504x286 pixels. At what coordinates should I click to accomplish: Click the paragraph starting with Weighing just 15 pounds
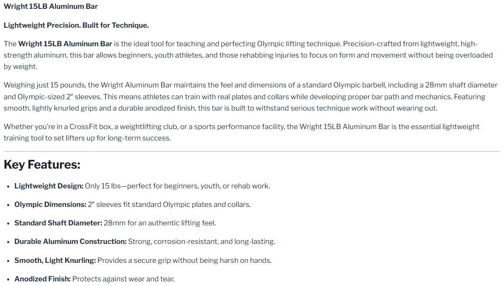coord(251,97)
